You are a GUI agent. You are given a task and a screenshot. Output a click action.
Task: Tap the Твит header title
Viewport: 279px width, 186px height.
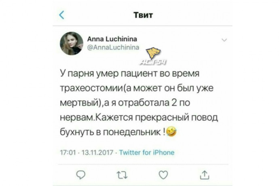143,15
